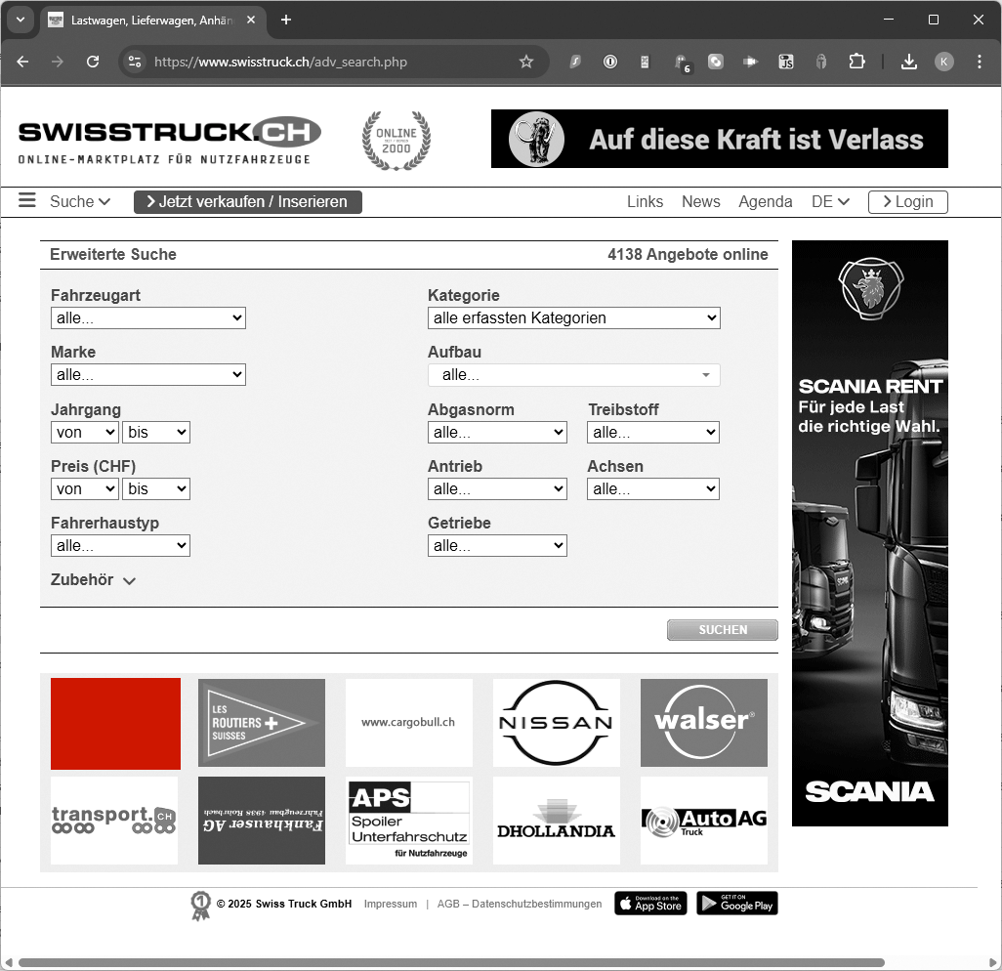
Task: Click the Login button
Action: (x=907, y=201)
